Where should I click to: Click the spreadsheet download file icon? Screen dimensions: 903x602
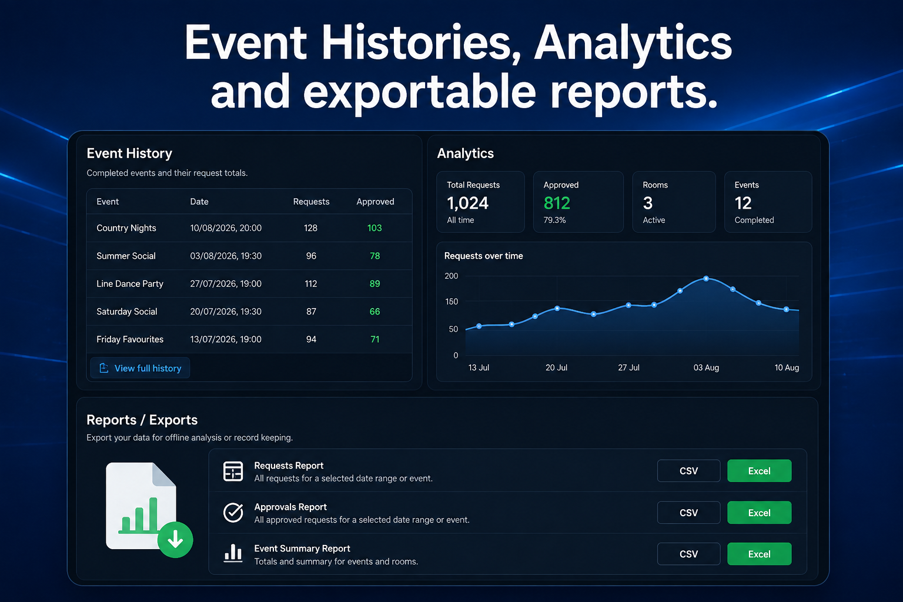coord(149,509)
